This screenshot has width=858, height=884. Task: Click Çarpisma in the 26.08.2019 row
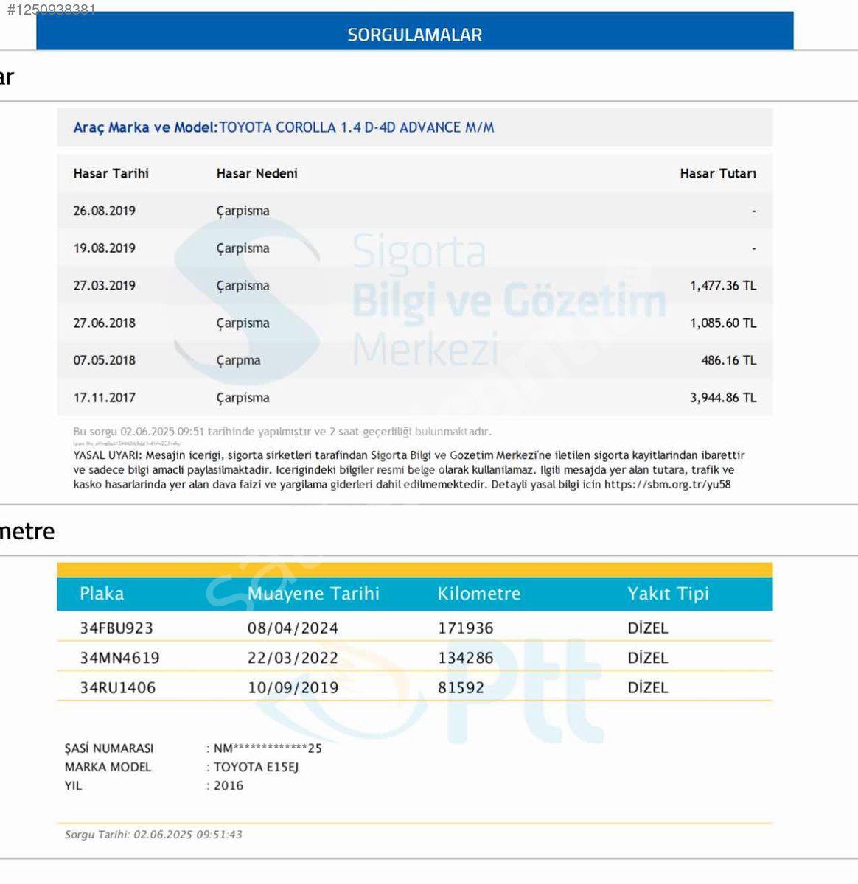click(x=243, y=211)
